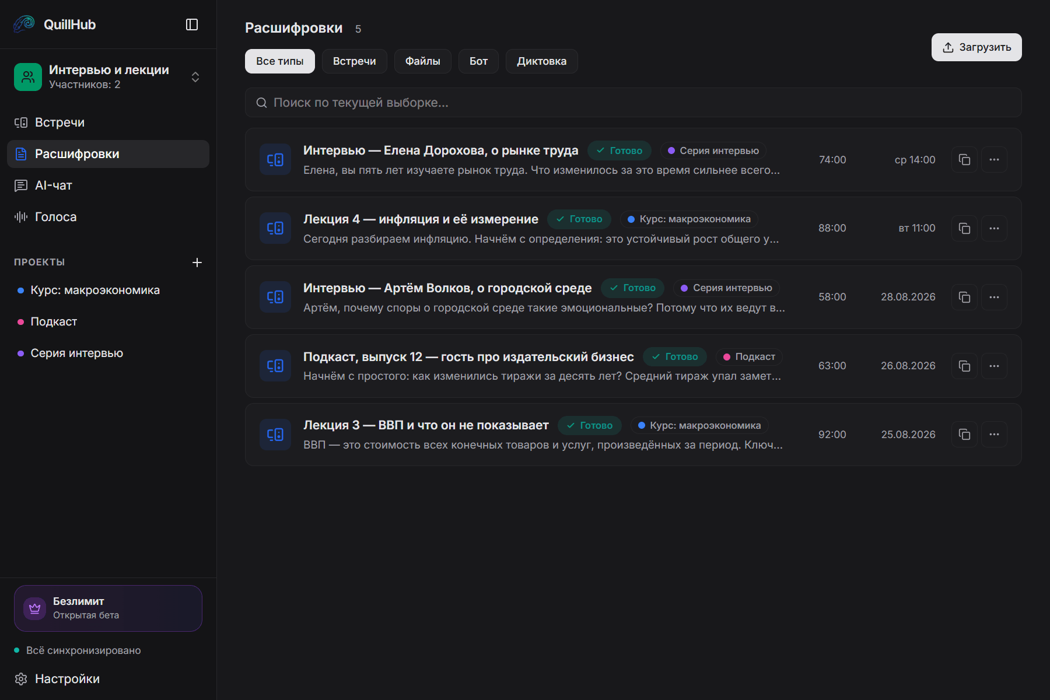Copy the Лекция 4 transcript
The height and width of the screenshot is (700, 1050).
964,228
